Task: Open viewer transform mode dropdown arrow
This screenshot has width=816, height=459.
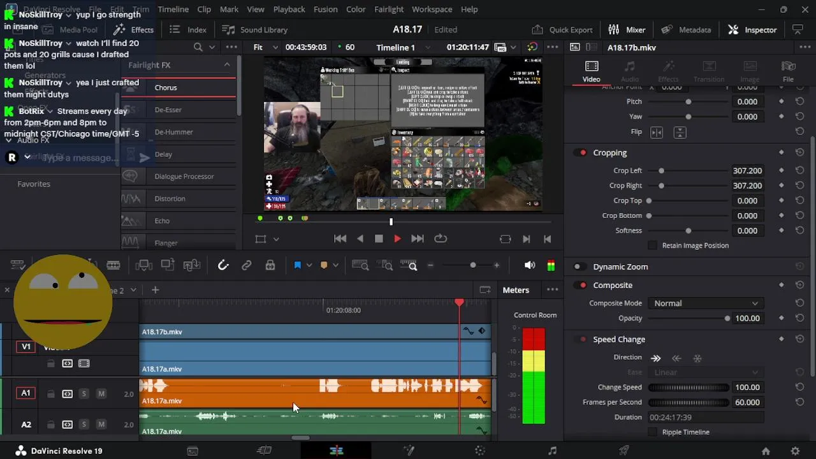Action: pos(276,239)
